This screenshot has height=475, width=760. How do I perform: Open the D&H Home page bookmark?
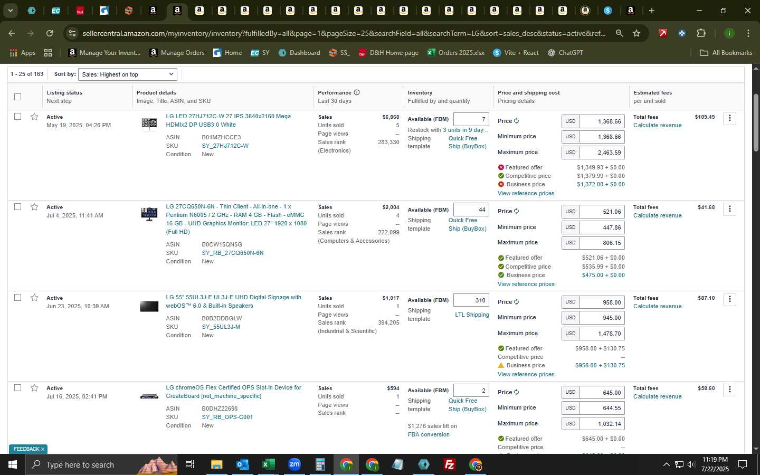click(x=388, y=53)
